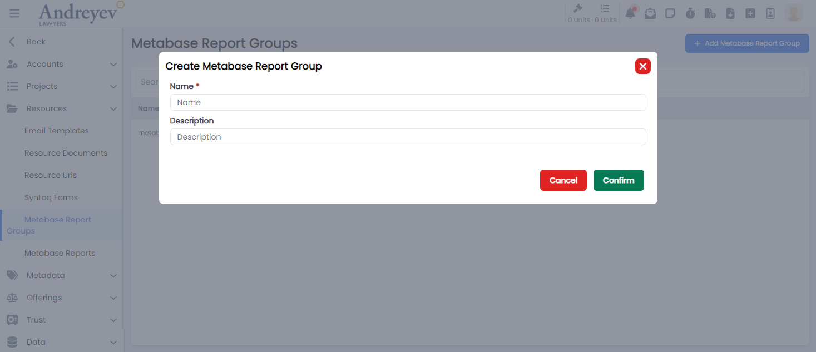Open the inbox envelope icon

coord(650,13)
